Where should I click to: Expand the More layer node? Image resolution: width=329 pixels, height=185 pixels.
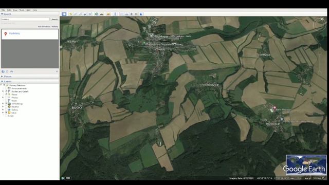tap(3, 113)
